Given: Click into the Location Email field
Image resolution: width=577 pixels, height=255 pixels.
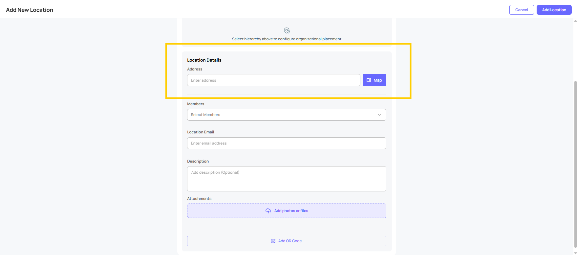Looking at the screenshot, I should [286, 143].
